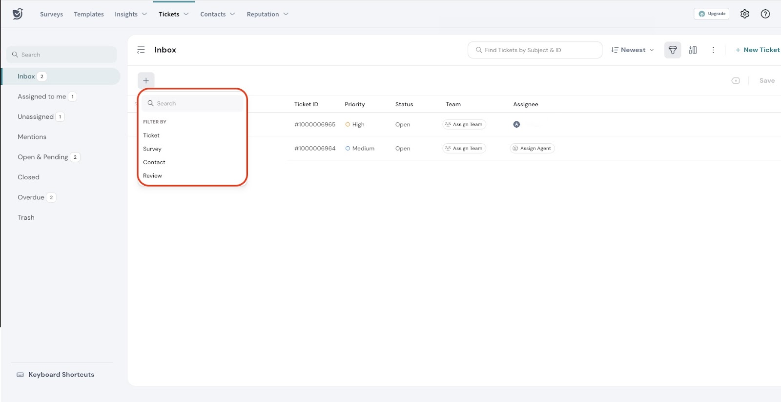This screenshot has width=781, height=402.
Task: Collapse the sidebar using the Inbox menu icon
Action: coord(141,50)
